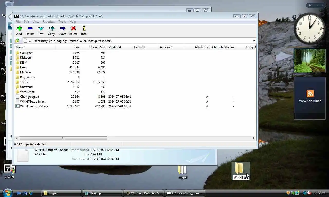Click the horizontal scrollbar right arrow
Viewport: 329px width, 197px height.
[254, 138]
